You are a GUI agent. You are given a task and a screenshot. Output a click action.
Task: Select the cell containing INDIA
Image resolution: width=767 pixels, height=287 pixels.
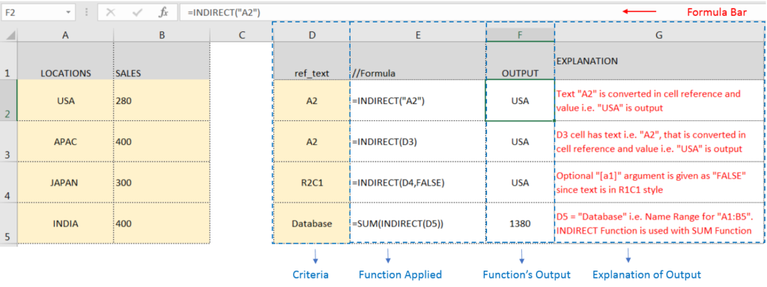pyautogui.click(x=66, y=223)
